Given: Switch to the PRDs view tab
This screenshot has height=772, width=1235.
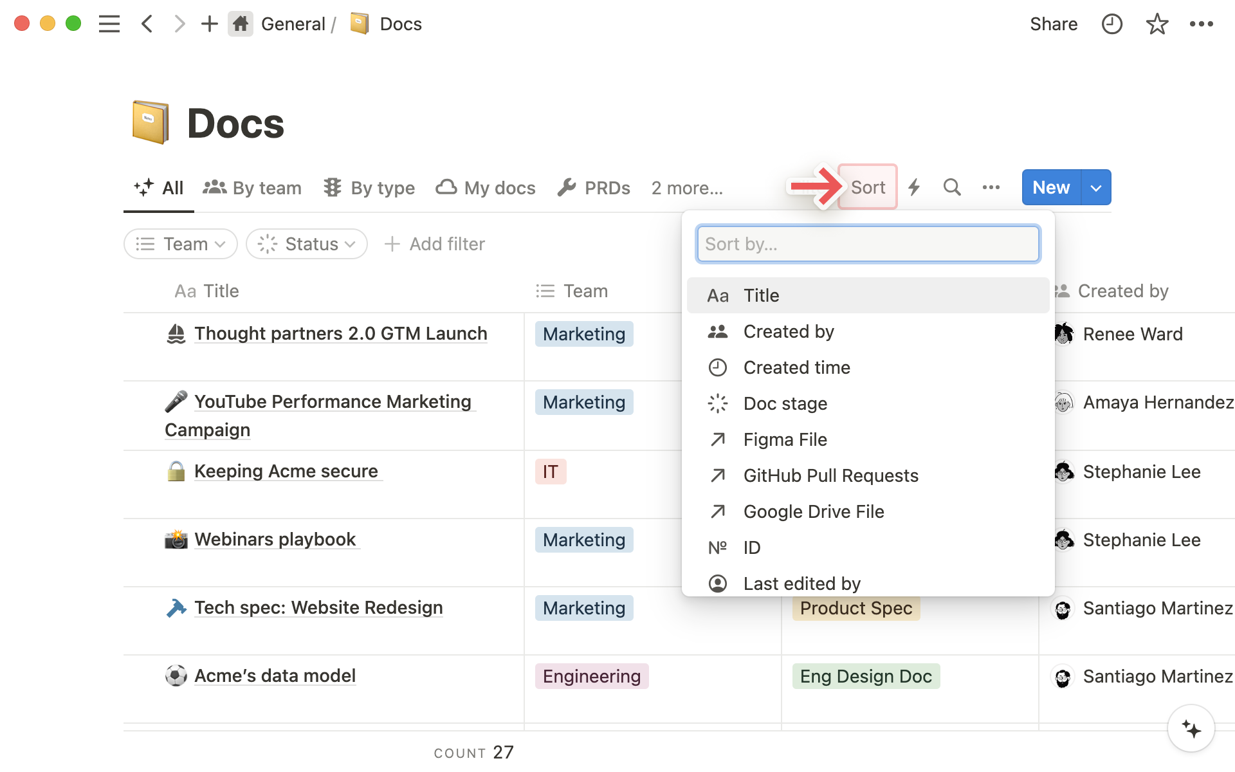Looking at the screenshot, I should [x=594, y=188].
